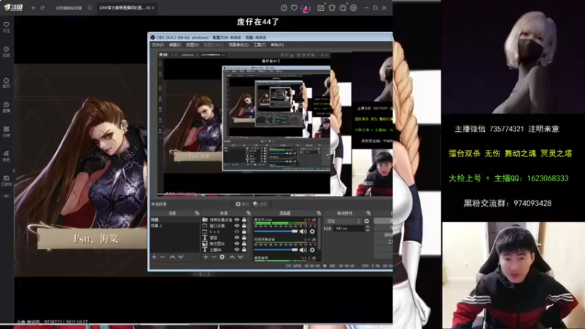Viewport: 585px width, 329px height.
Task: Open watch history clock icon in top bar
Action: click(x=284, y=8)
